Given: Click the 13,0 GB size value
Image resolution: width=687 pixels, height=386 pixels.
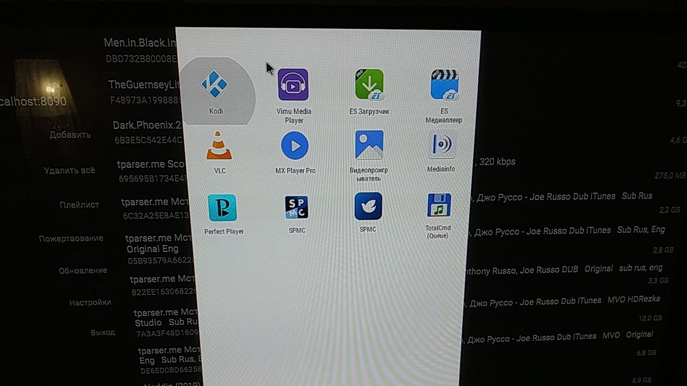Looking at the screenshot, I should click(x=650, y=318).
